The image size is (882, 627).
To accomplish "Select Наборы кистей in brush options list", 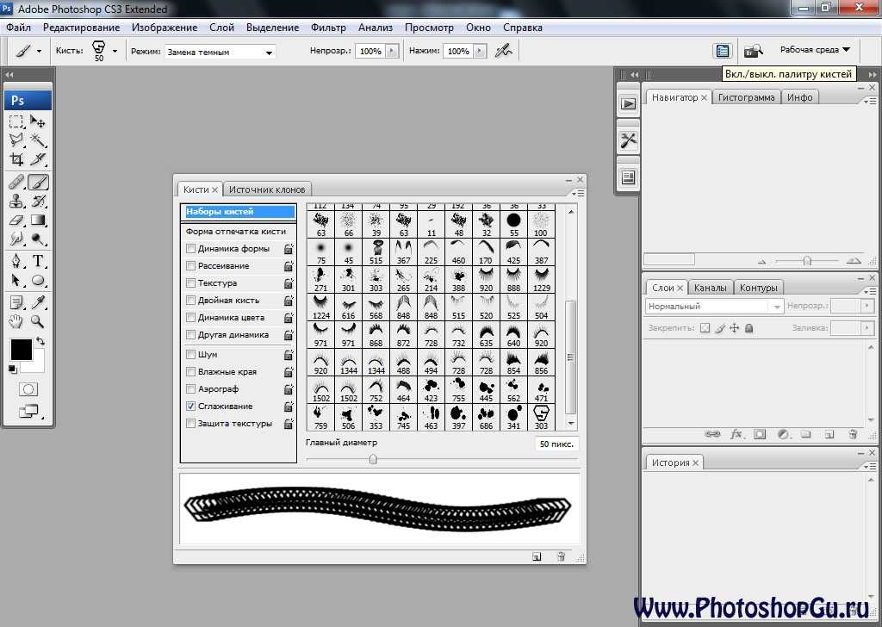I will (239, 212).
